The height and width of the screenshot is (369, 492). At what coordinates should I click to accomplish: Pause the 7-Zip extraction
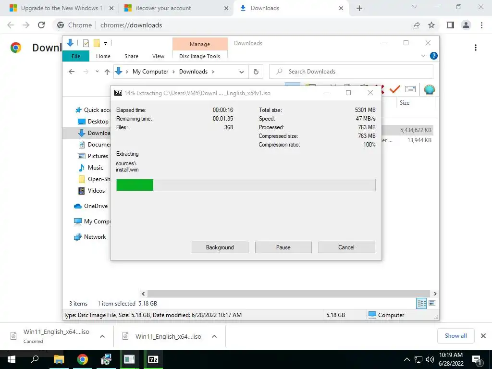click(x=283, y=247)
